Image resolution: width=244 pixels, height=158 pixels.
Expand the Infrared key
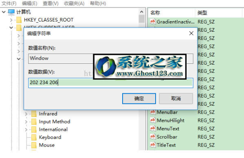click(26, 114)
